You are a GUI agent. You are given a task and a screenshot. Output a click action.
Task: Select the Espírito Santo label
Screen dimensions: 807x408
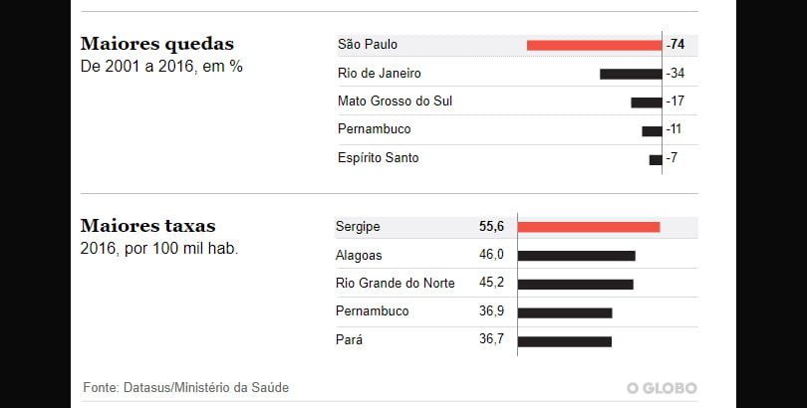point(379,158)
